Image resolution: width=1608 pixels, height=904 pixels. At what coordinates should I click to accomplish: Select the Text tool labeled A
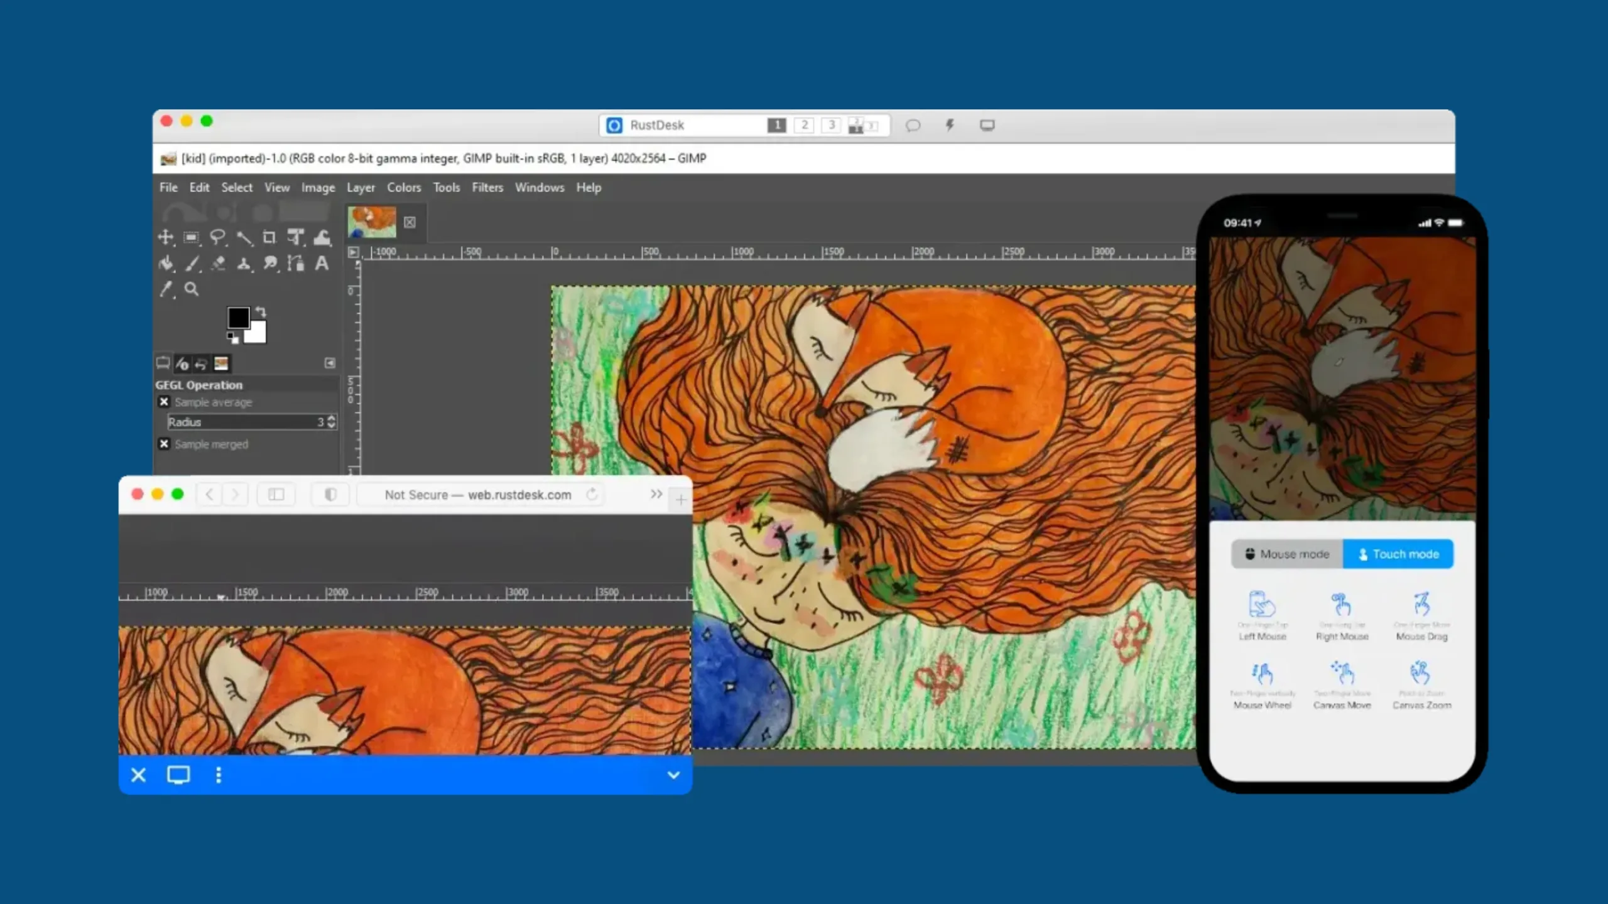(322, 263)
